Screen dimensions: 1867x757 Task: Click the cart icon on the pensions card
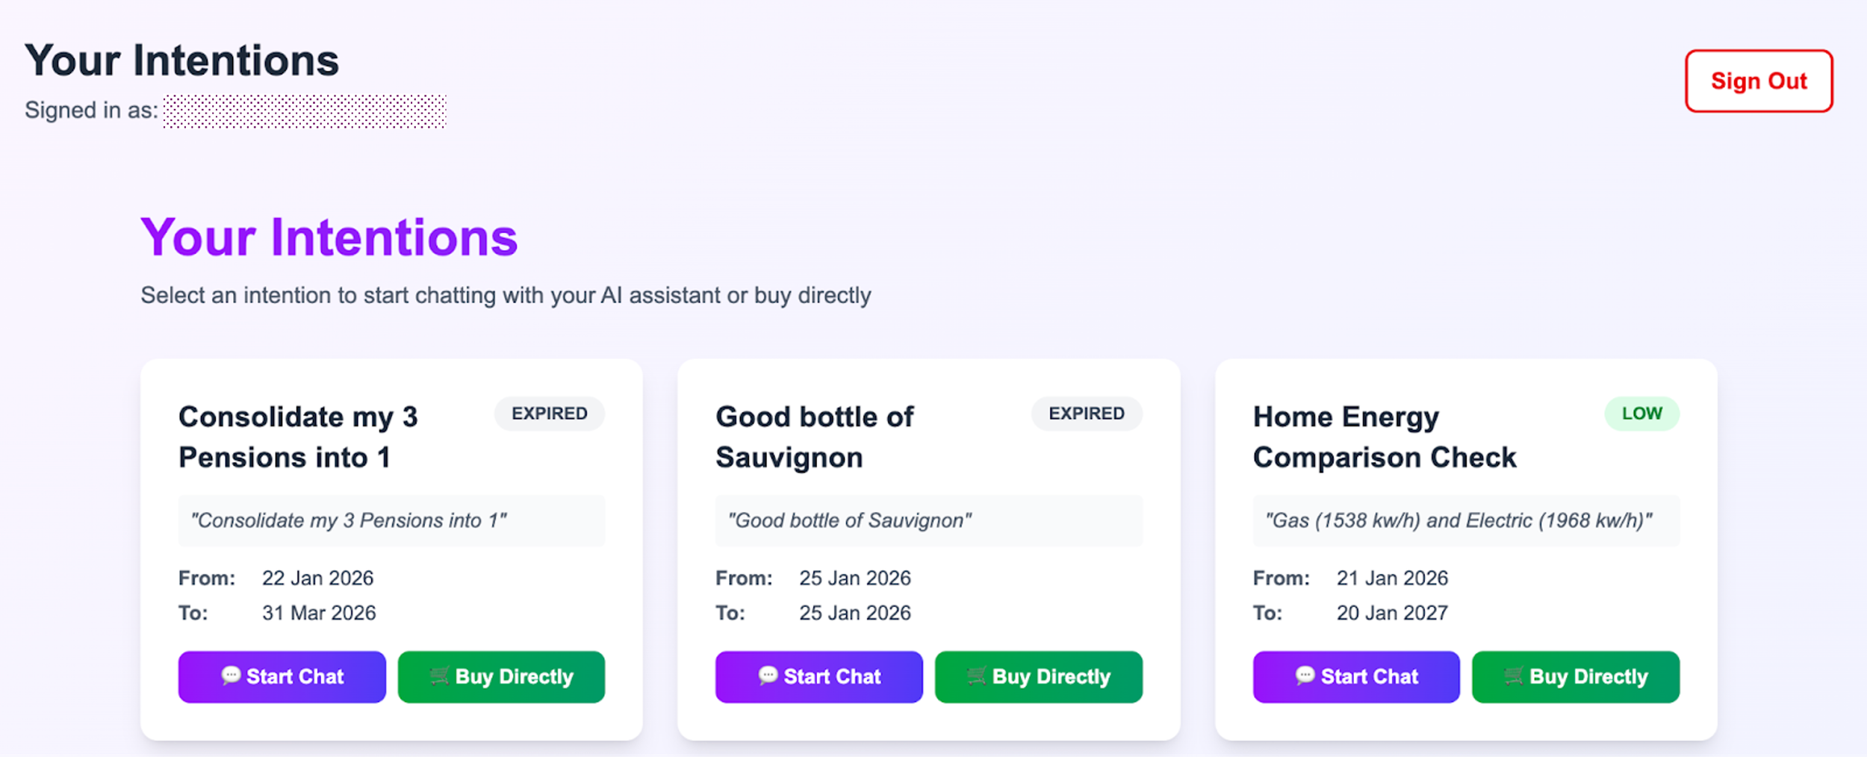click(x=440, y=676)
